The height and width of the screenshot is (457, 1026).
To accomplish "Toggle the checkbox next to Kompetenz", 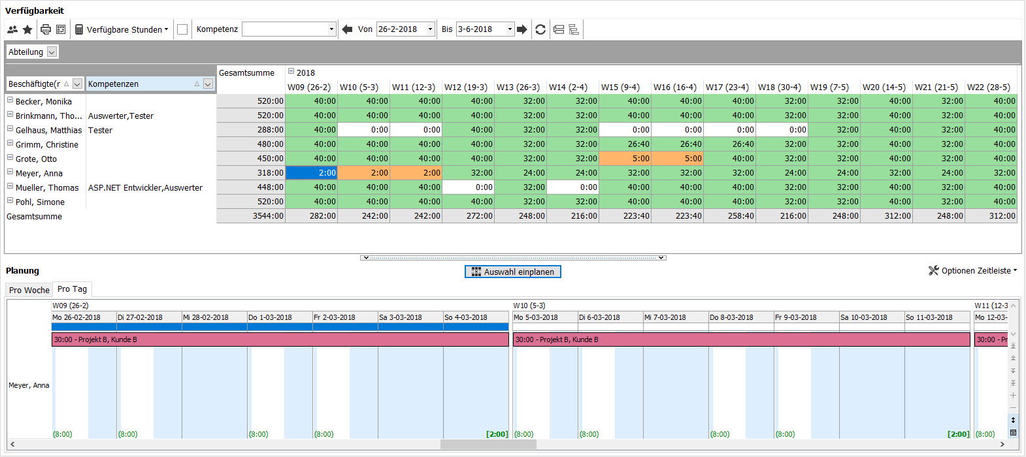I will 182,29.
